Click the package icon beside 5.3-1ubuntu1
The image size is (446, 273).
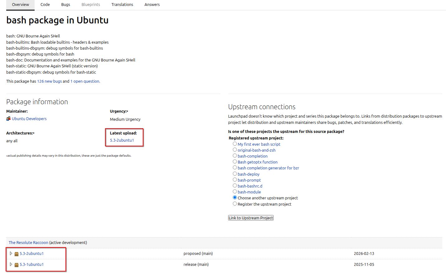point(17,265)
